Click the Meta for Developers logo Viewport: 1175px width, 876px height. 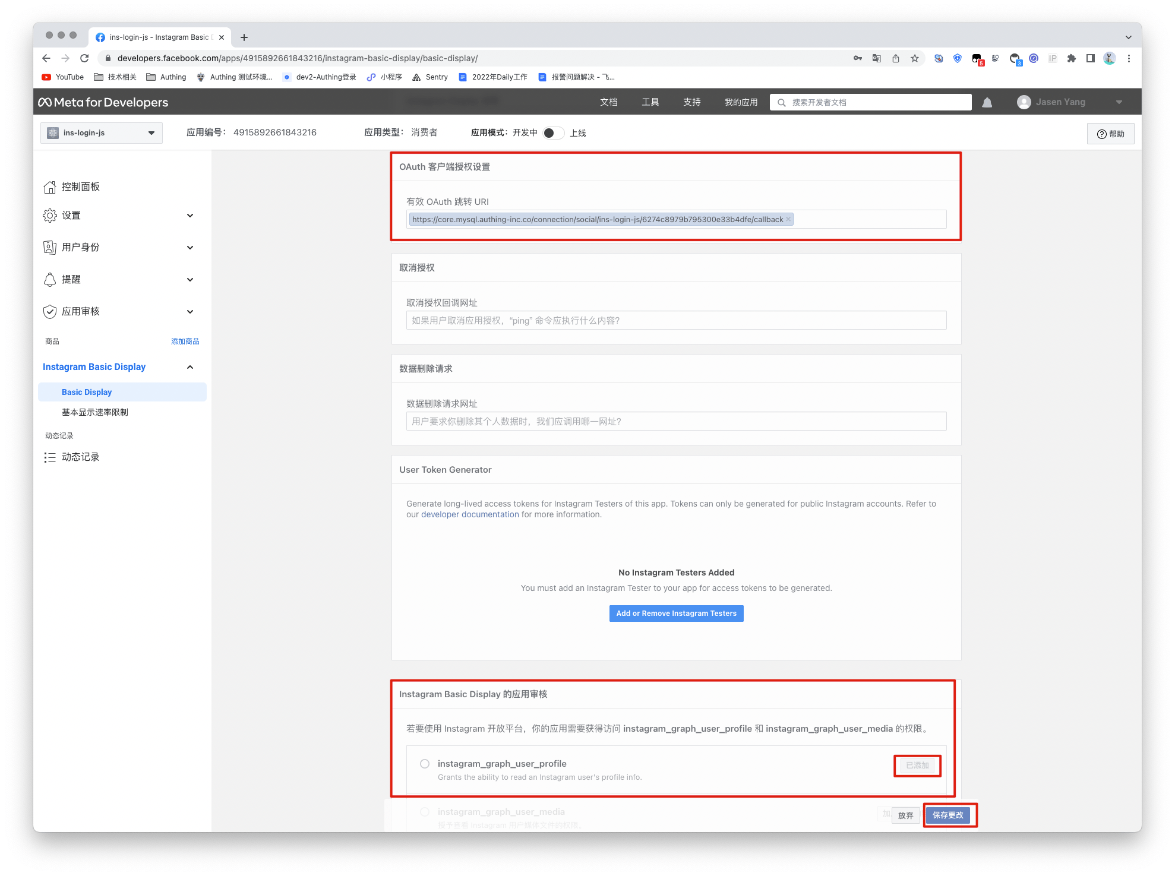click(103, 102)
